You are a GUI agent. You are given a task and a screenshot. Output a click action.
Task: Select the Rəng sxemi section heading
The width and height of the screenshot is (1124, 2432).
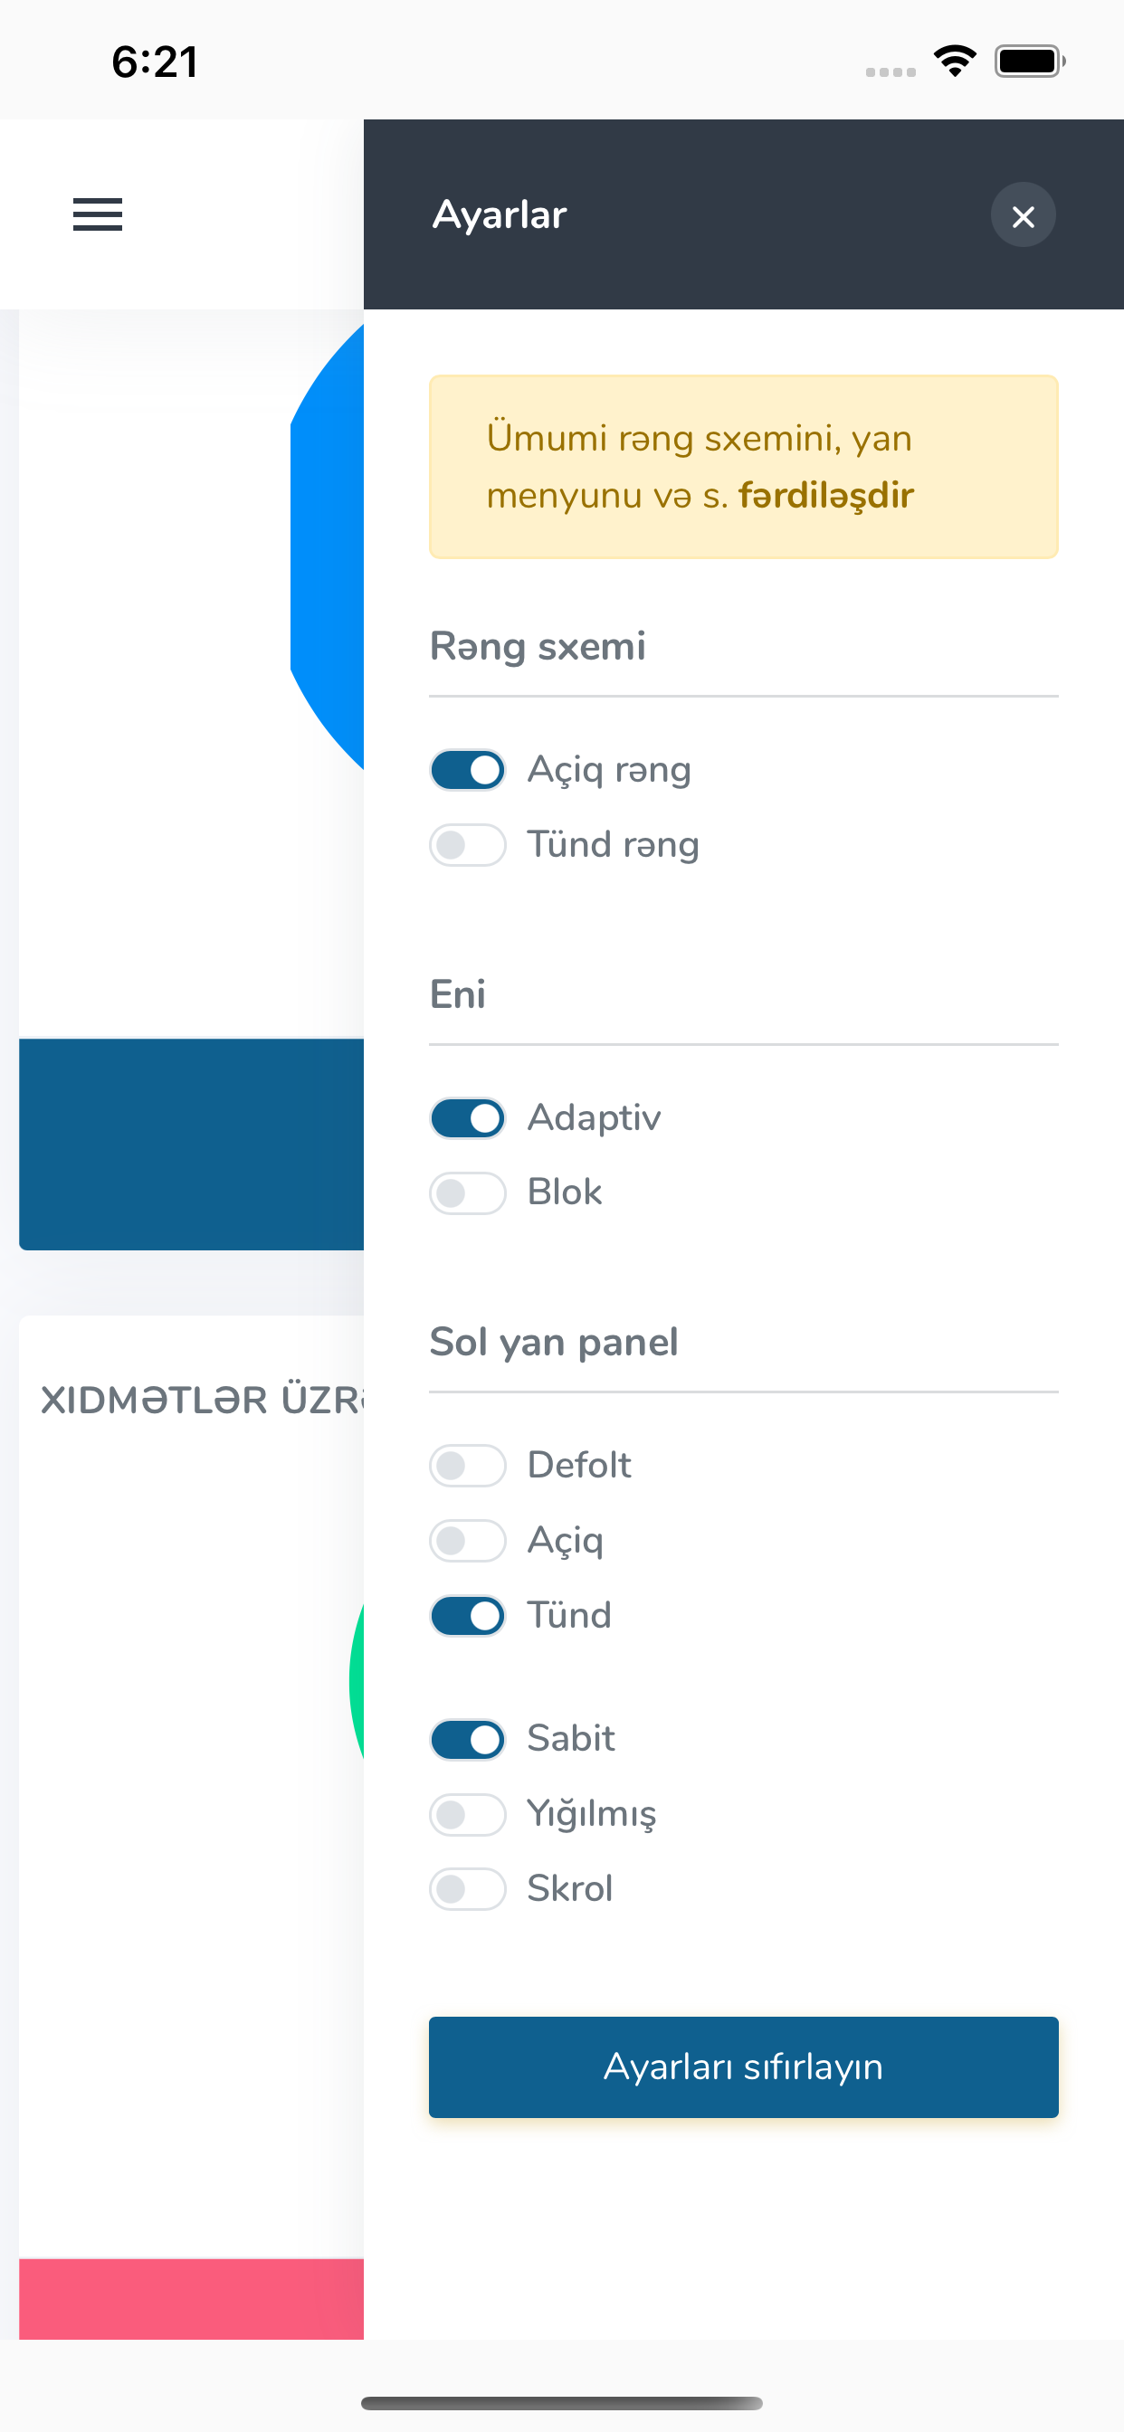(538, 647)
